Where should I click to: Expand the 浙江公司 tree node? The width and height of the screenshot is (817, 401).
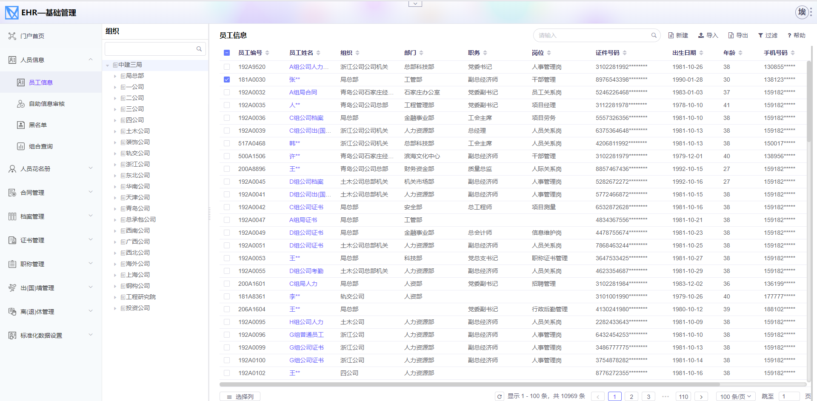(115, 165)
